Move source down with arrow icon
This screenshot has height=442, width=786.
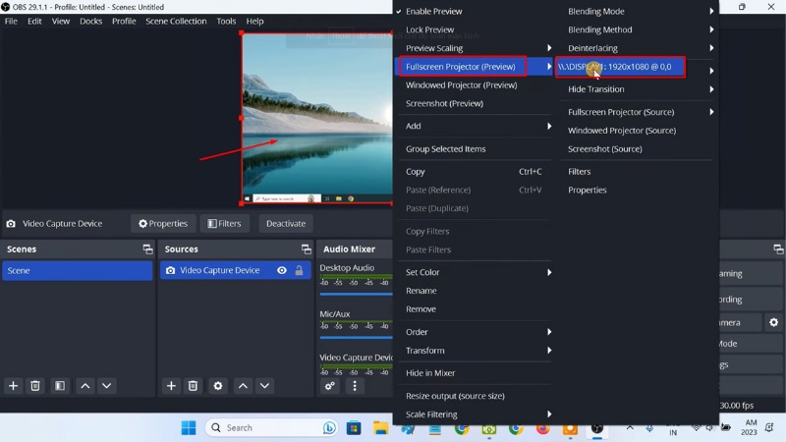[x=264, y=386]
